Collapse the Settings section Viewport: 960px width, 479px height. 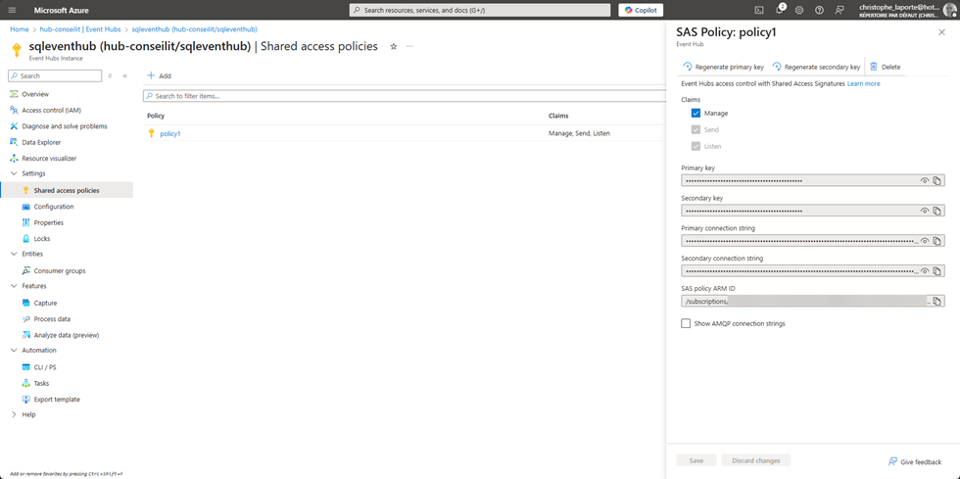(x=15, y=173)
